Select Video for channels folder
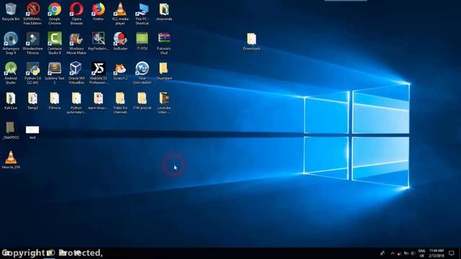The height and width of the screenshot is (259, 461). click(x=120, y=103)
